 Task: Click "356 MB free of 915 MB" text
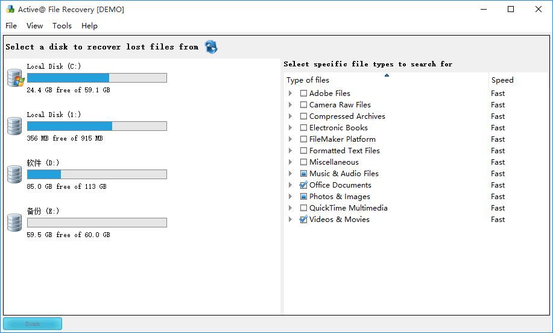[x=65, y=138]
